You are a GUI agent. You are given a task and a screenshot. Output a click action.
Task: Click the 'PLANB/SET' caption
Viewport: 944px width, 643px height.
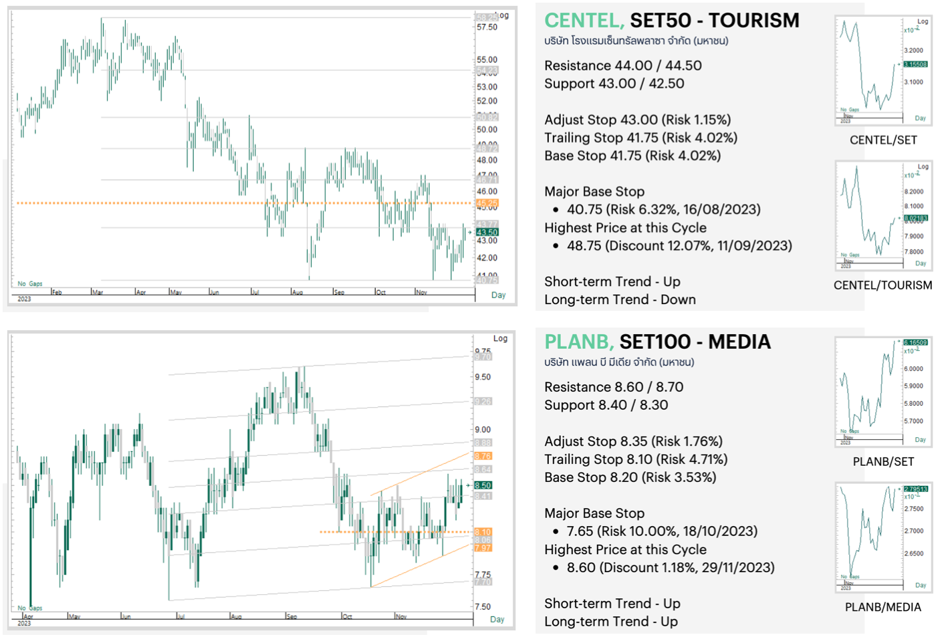pos(883,462)
